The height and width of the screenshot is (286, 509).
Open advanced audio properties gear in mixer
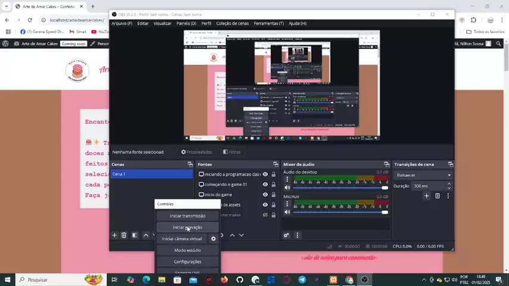[286, 235]
